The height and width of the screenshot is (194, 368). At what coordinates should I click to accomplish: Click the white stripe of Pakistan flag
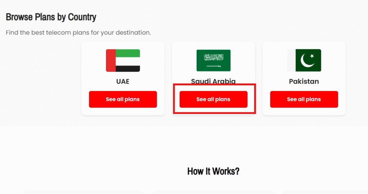click(x=291, y=60)
